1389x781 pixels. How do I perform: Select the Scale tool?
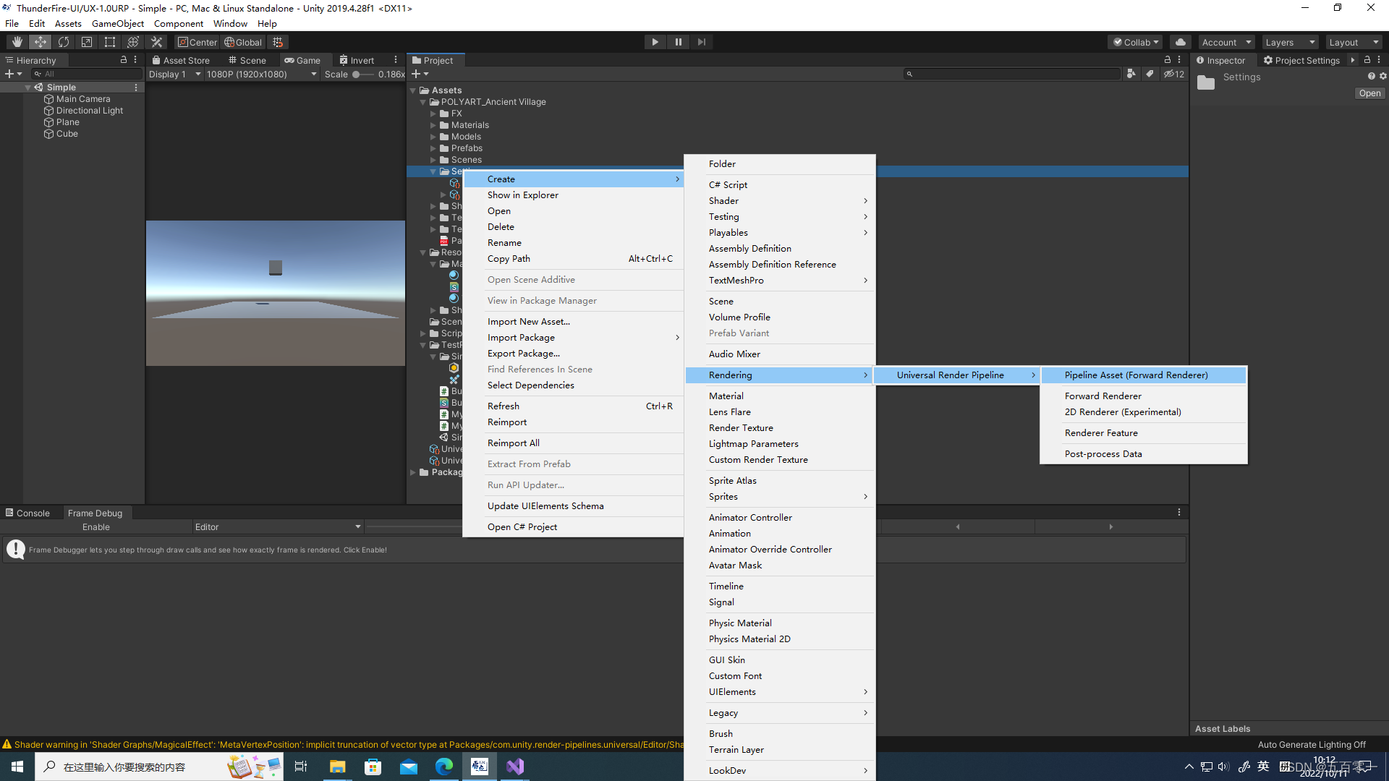point(86,41)
